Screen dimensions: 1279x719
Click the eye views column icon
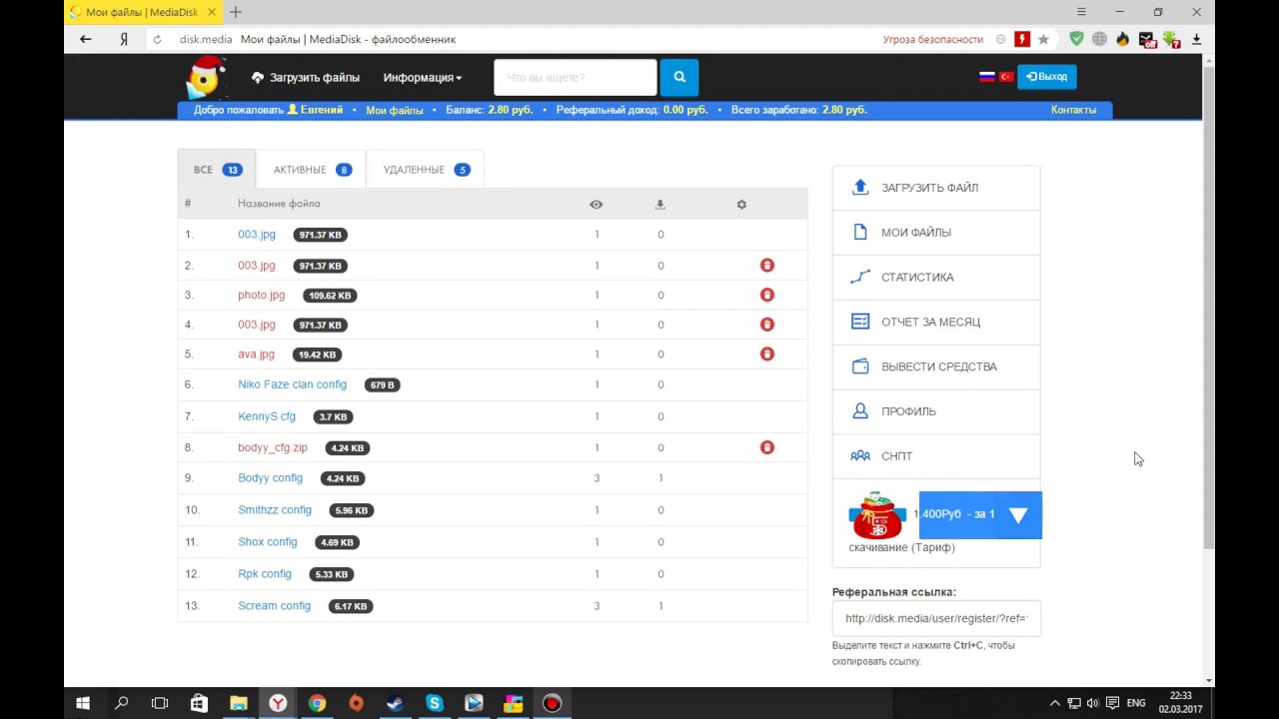click(x=596, y=205)
